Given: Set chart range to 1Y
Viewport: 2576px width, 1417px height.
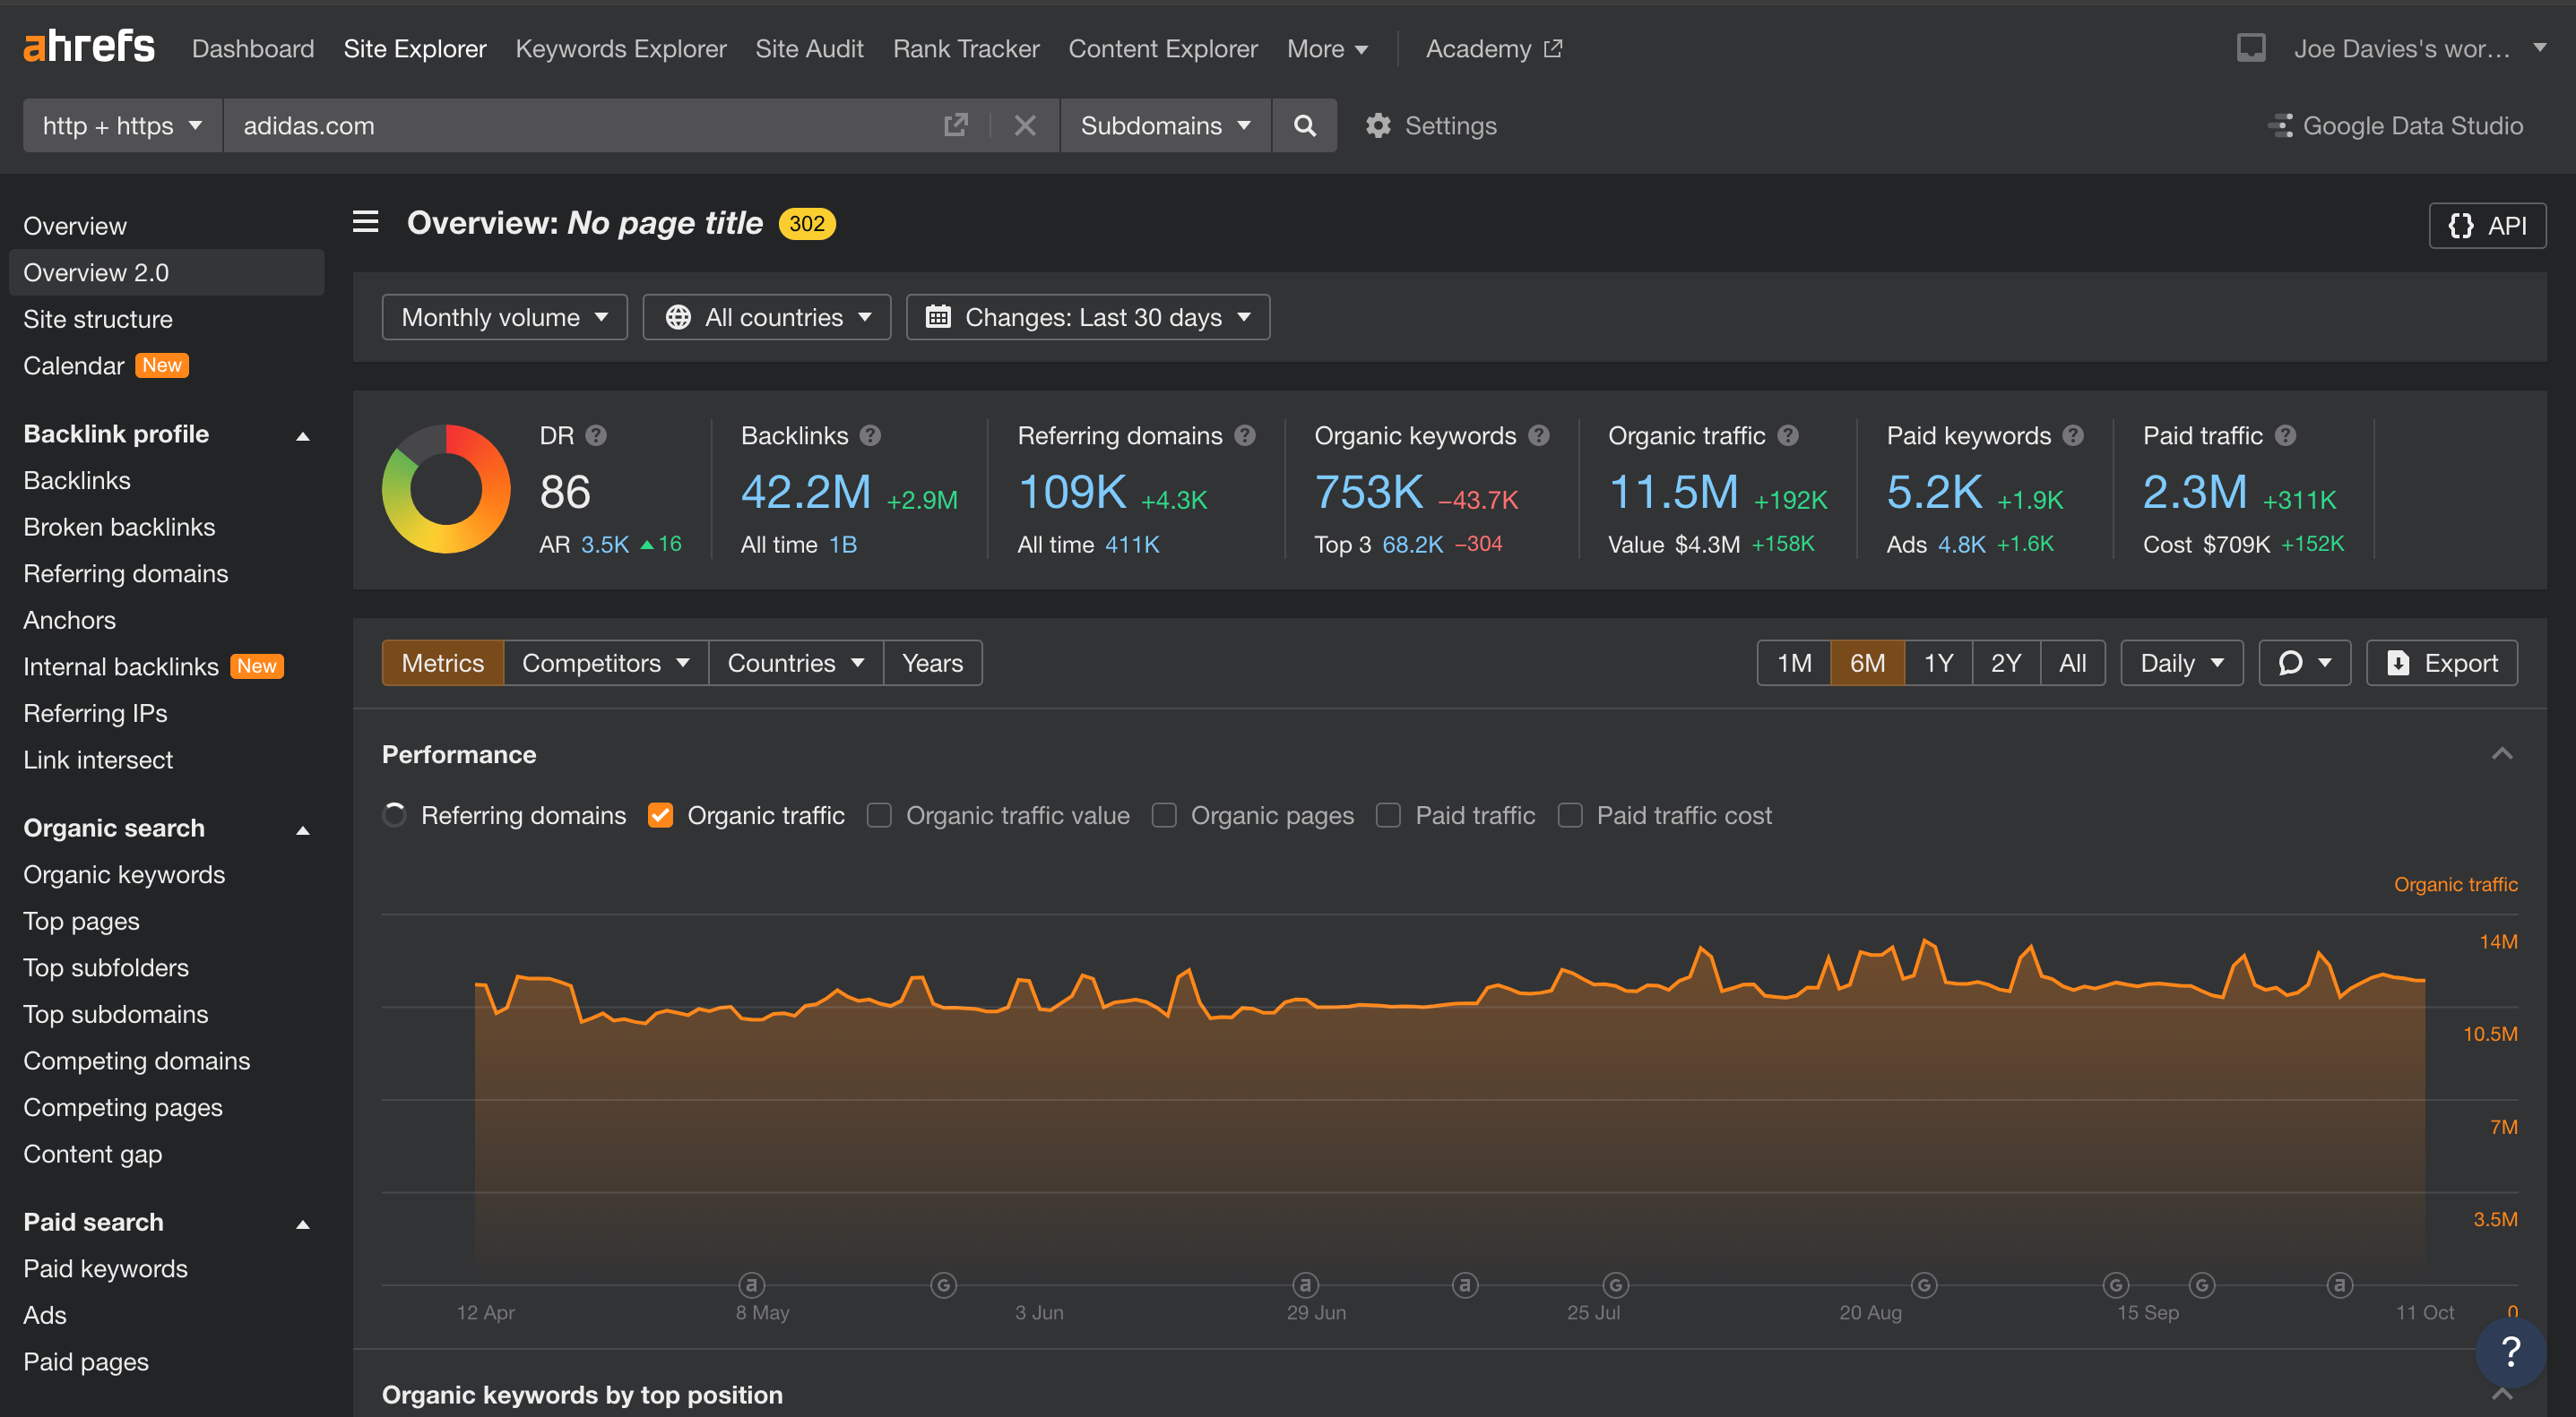Looking at the screenshot, I should (1938, 663).
